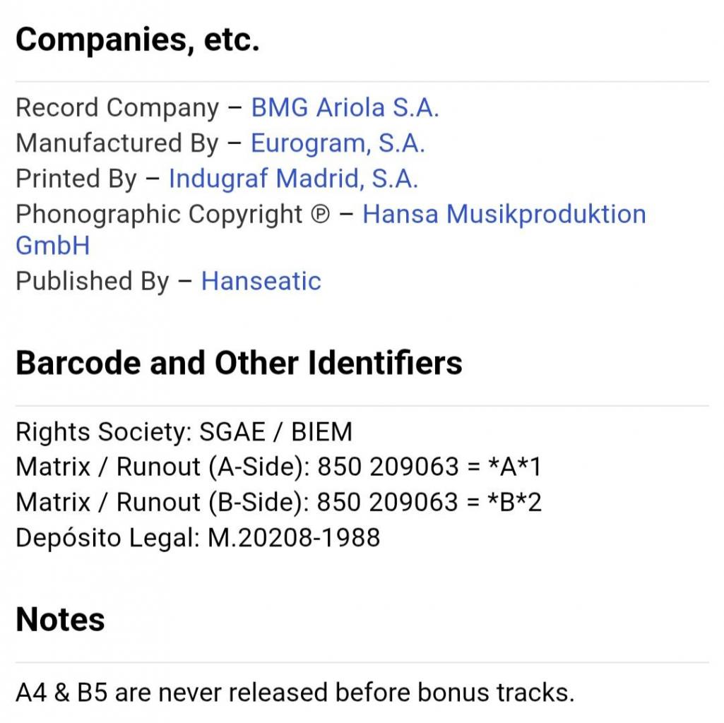Screen dimensions: 724x723
Task: Click the Notes section heading
Action: tap(61, 620)
